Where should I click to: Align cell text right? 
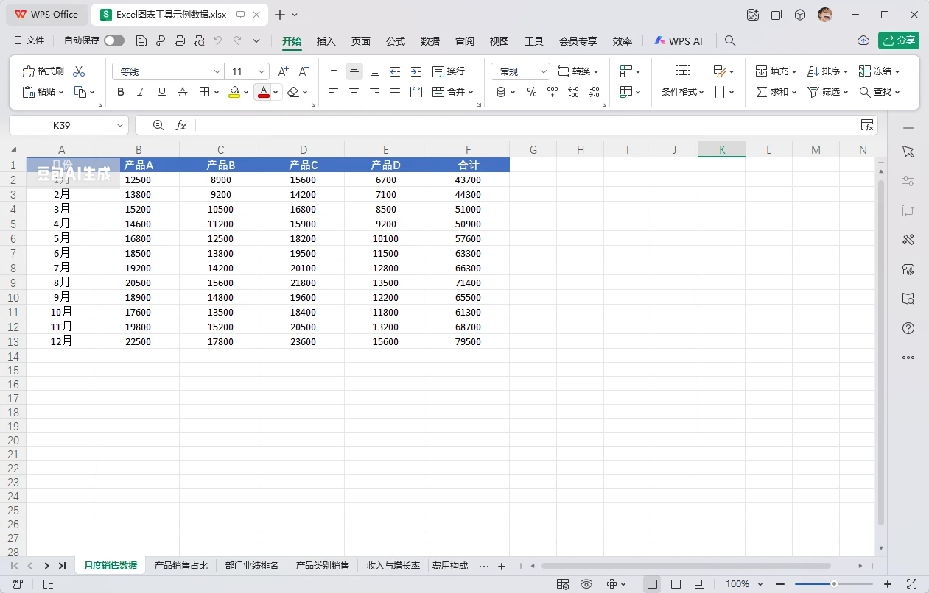[375, 92]
